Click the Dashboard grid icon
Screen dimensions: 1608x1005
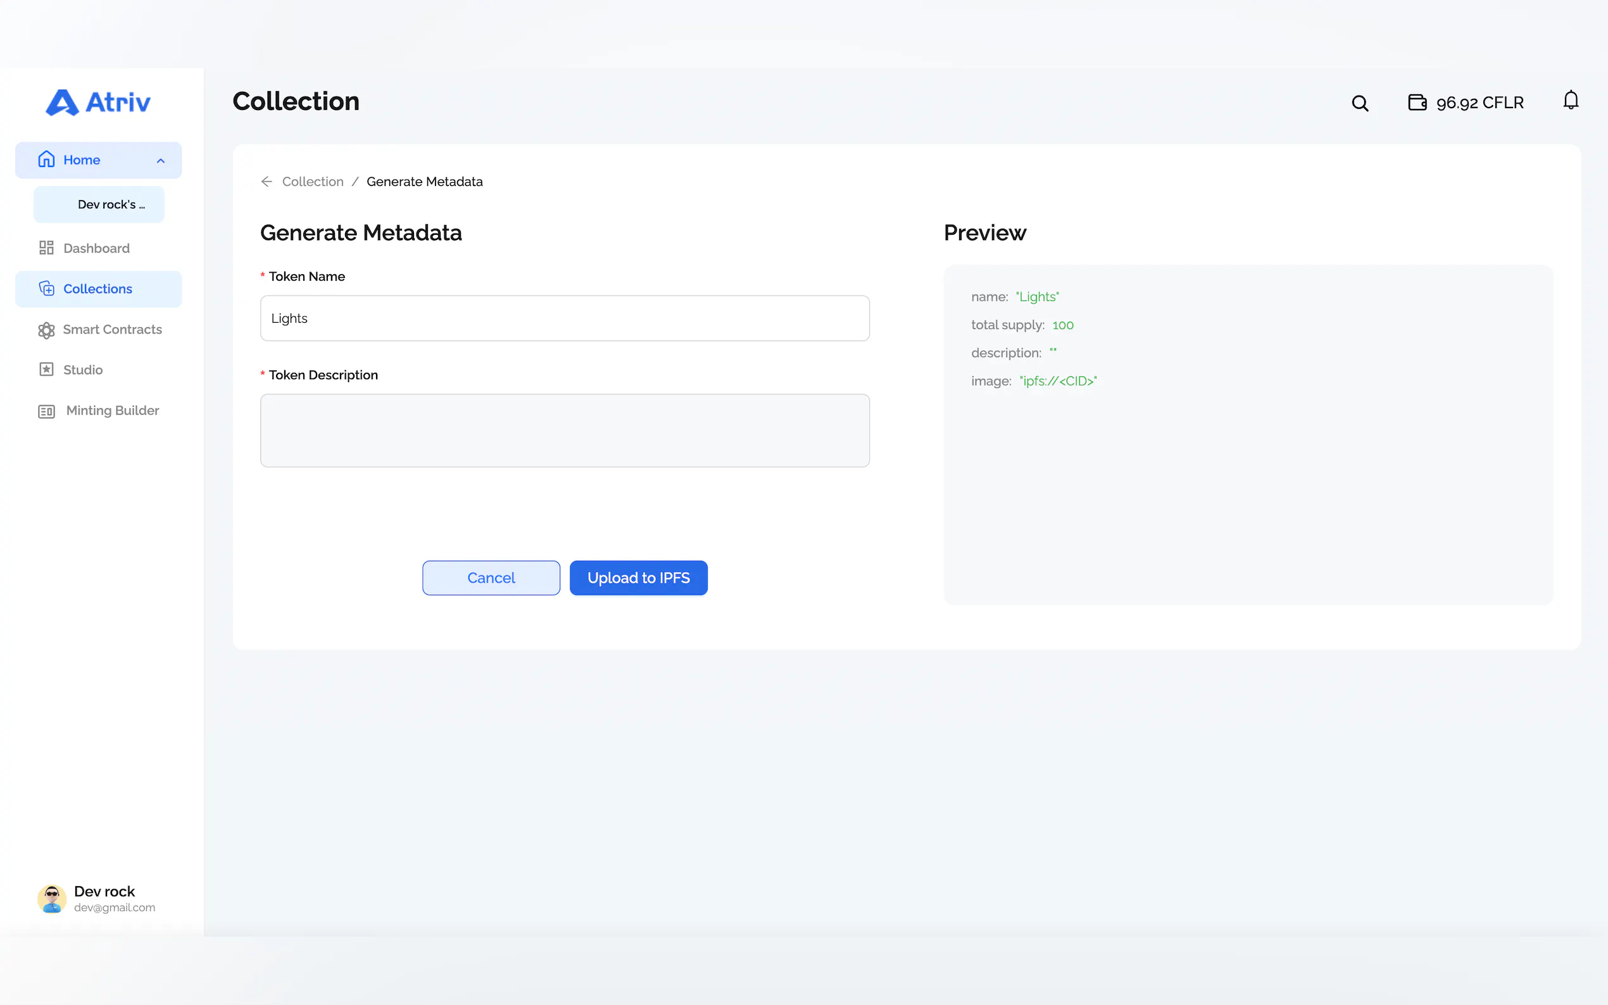[x=46, y=248]
